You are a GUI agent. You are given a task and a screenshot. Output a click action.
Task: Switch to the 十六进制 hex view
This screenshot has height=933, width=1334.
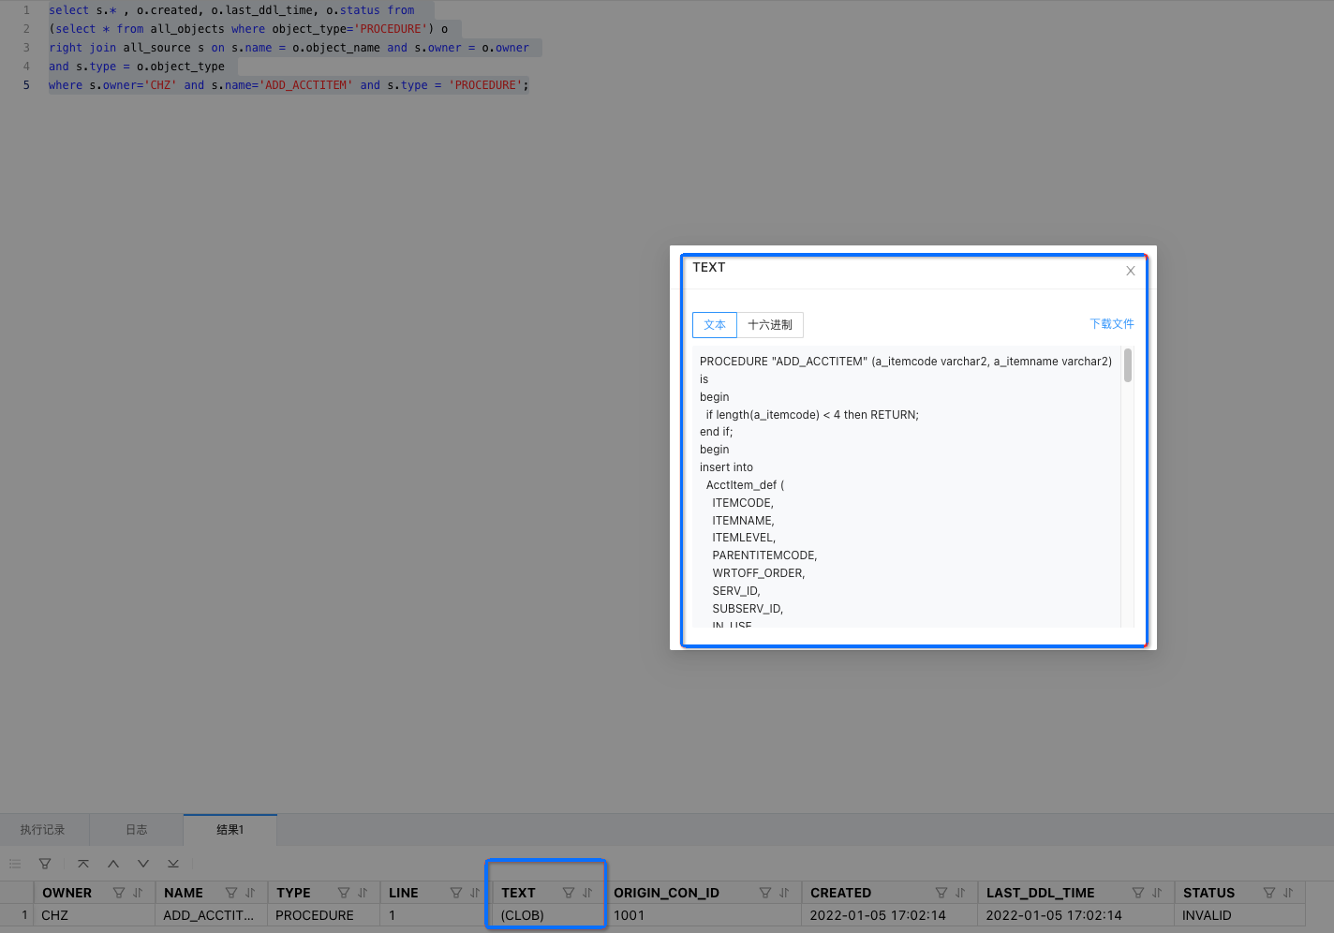click(x=769, y=325)
